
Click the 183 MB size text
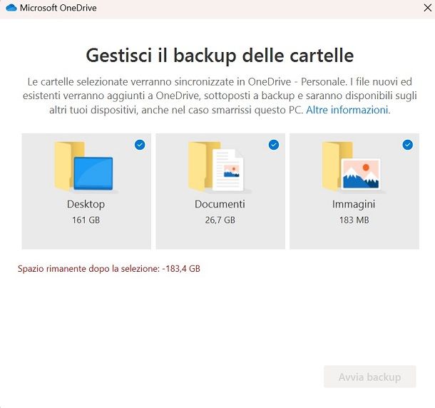[354, 220]
